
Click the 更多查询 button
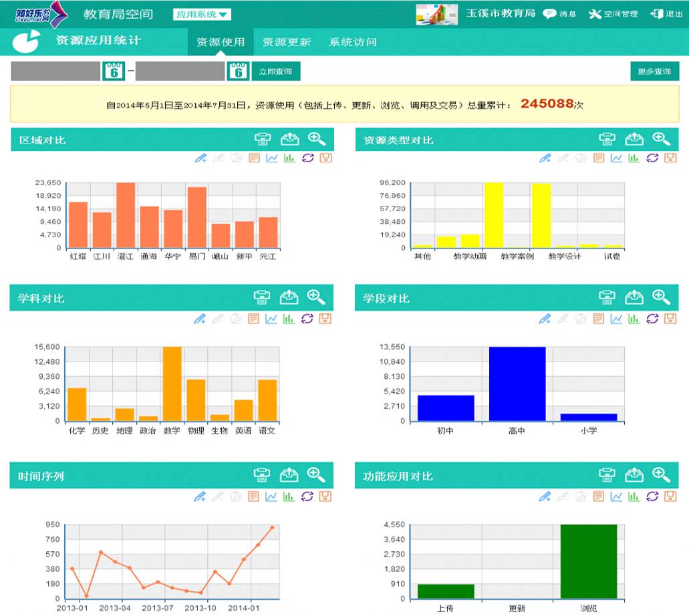tap(654, 71)
